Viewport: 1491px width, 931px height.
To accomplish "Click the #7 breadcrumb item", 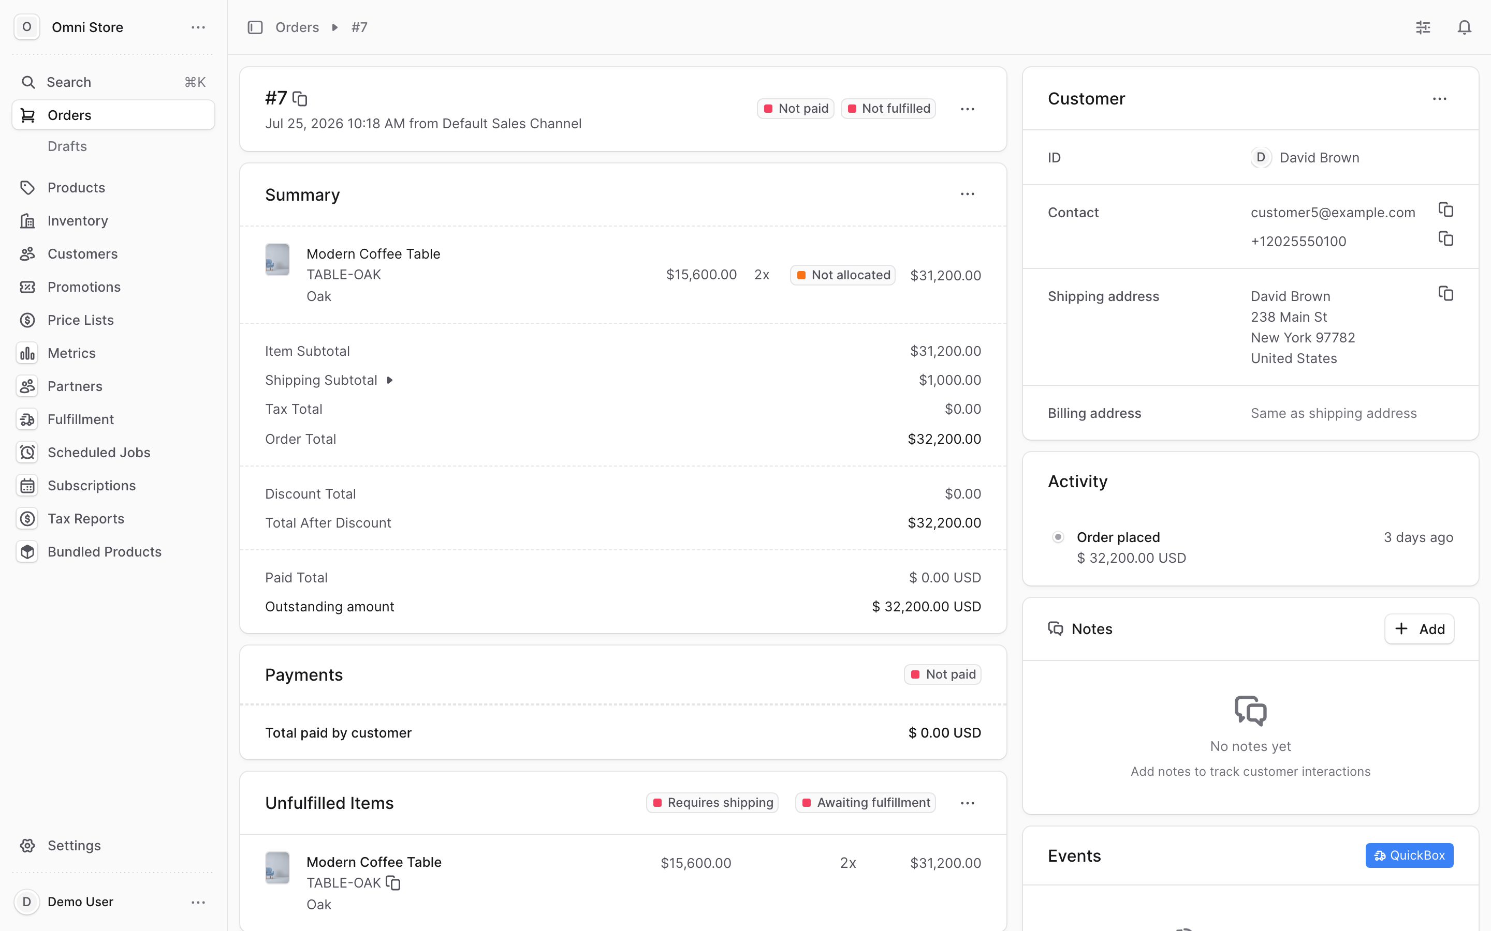I will click(x=359, y=27).
